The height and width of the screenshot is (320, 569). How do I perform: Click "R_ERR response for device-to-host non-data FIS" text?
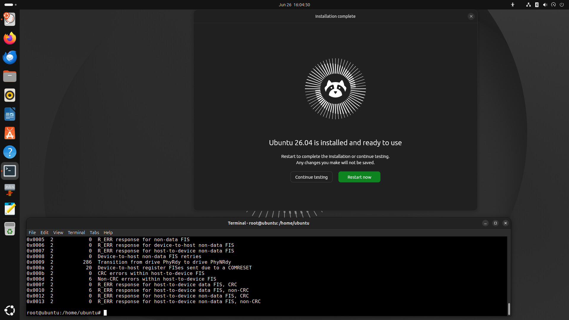[x=166, y=245]
